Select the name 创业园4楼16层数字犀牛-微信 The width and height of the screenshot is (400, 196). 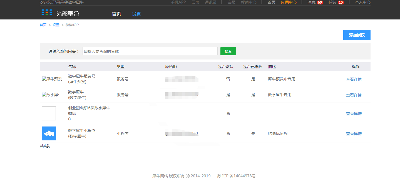pos(90,111)
